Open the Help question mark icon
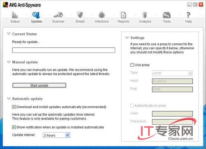The height and width of the screenshot is (149, 206). (188, 15)
